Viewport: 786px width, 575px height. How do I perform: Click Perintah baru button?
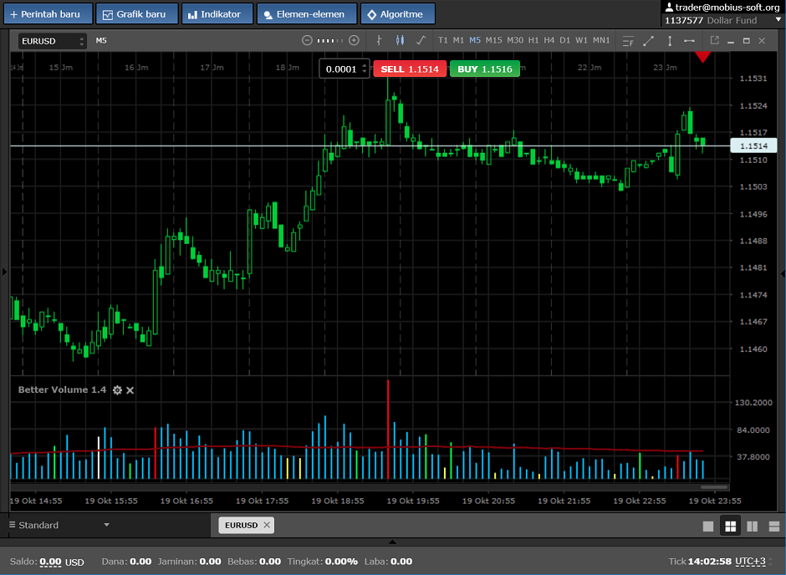[48, 14]
